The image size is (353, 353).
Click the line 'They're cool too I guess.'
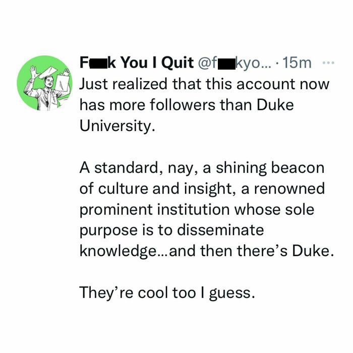167,292
